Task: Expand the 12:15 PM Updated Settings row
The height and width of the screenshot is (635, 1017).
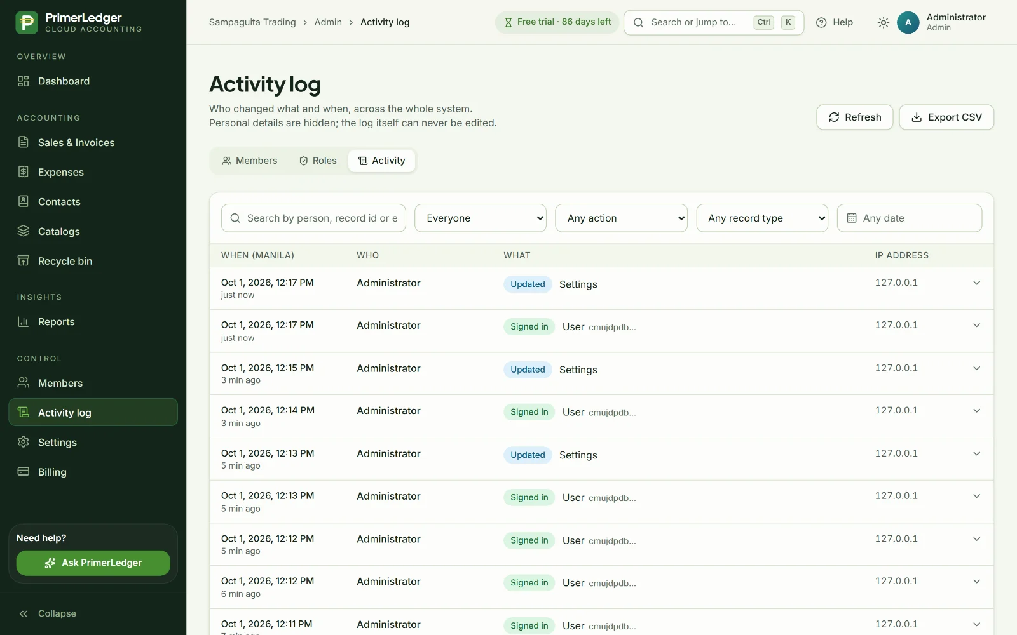Action: (x=977, y=368)
